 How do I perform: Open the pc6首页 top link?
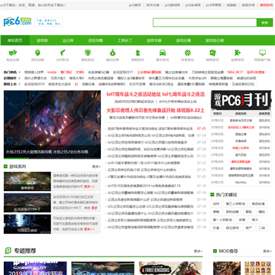pyautogui.click(x=135, y=5)
